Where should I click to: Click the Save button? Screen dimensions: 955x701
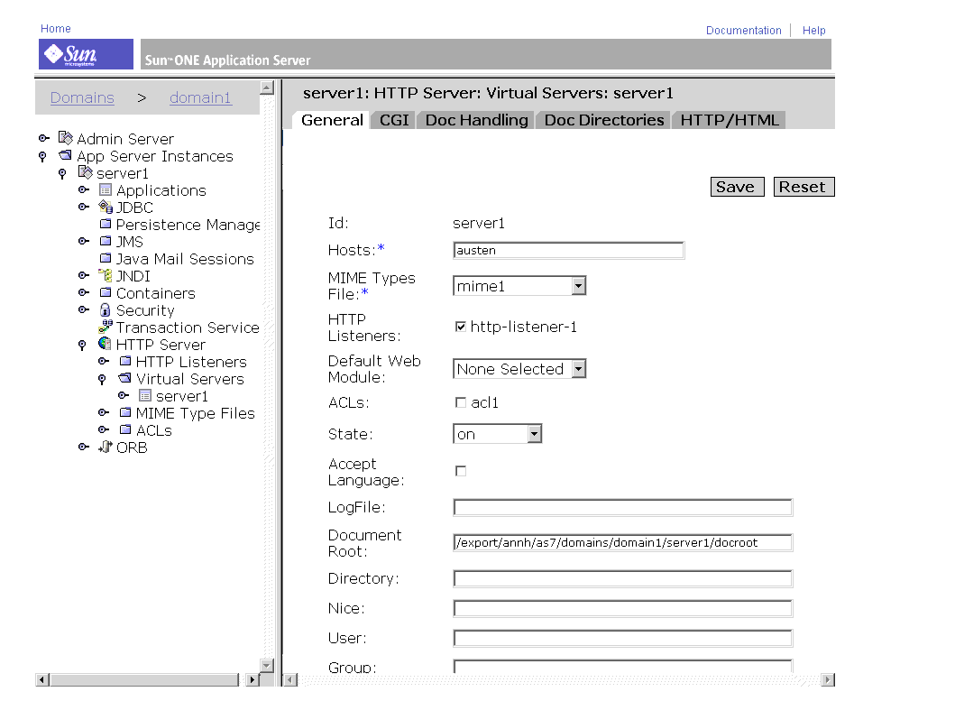pyautogui.click(x=737, y=187)
